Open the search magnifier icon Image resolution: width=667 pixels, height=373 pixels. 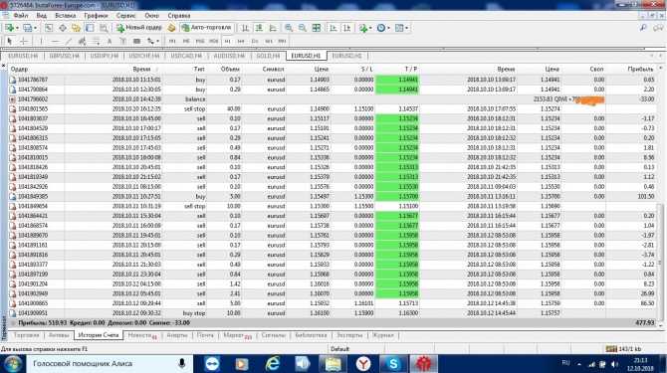pyautogui.click(x=643, y=28)
